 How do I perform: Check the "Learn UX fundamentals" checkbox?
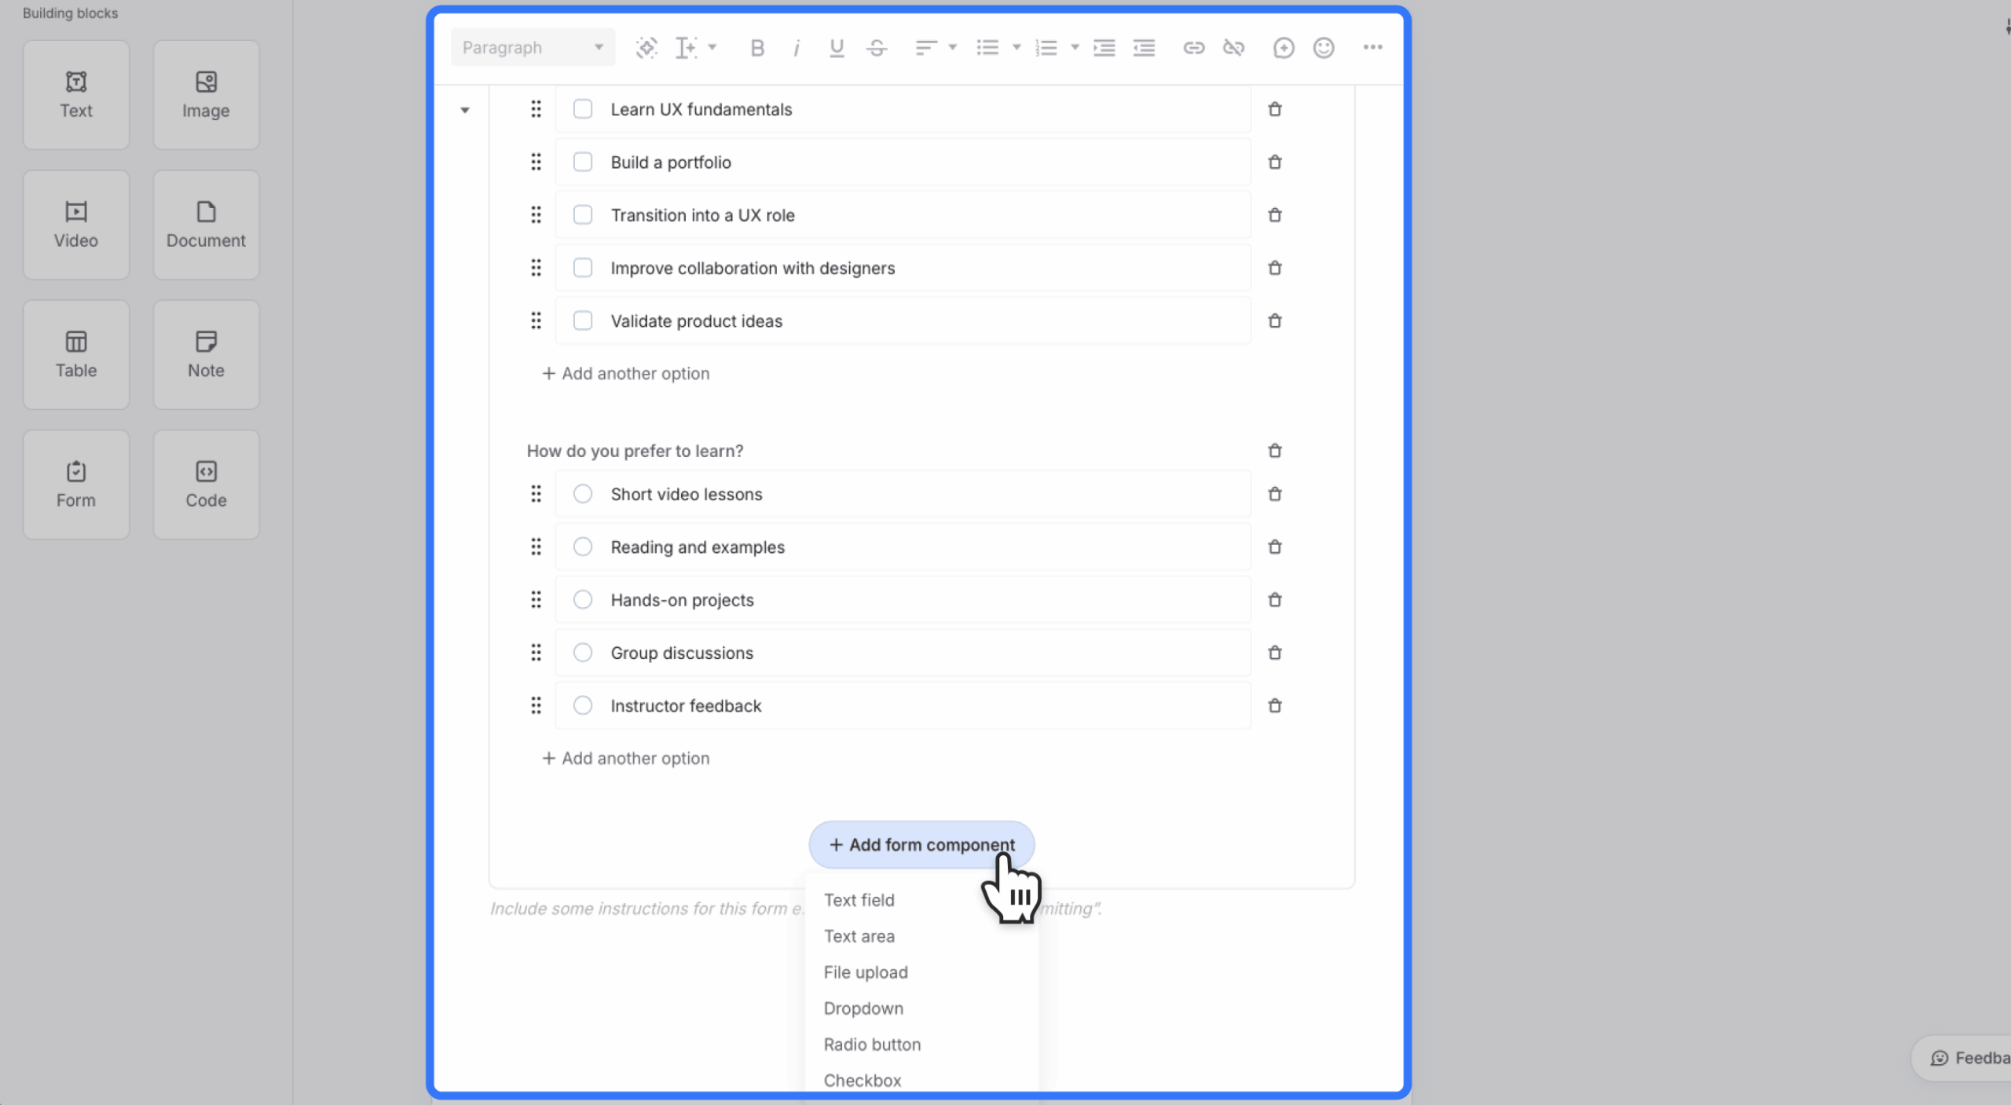click(x=582, y=109)
